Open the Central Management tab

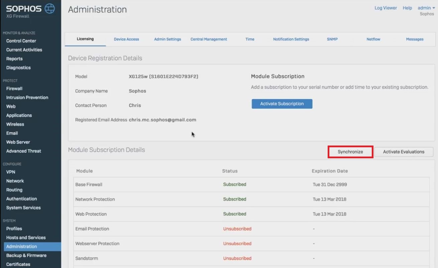209,39
